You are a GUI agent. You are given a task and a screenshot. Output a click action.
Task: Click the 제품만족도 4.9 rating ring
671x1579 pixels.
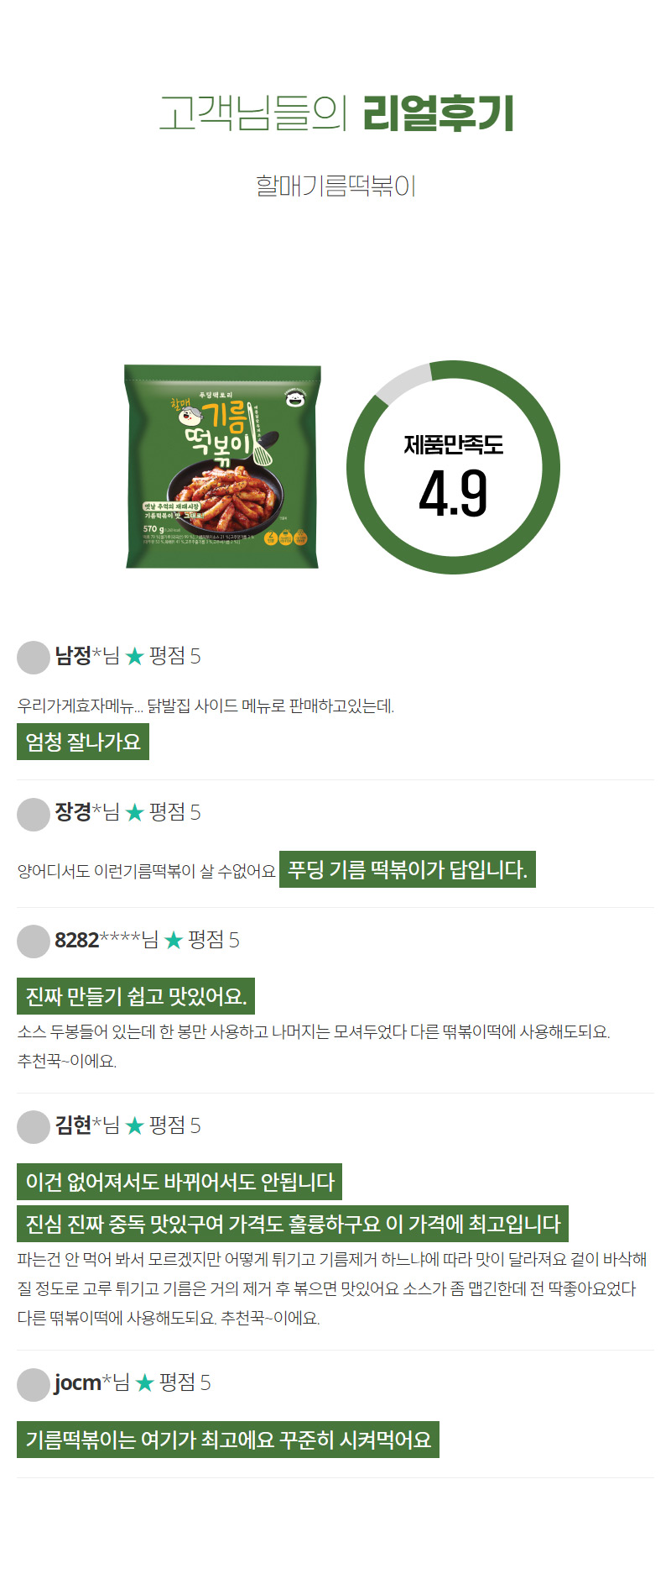(x=453, y=468)
